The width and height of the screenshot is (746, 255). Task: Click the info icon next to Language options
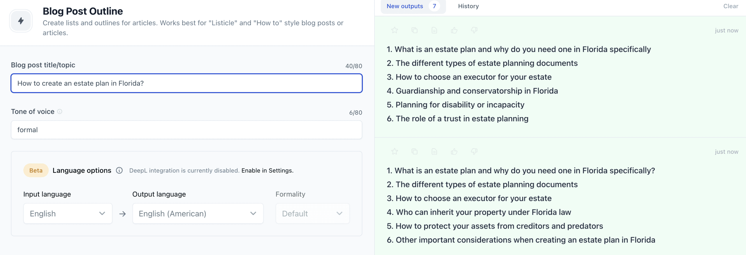click(119, 170)
